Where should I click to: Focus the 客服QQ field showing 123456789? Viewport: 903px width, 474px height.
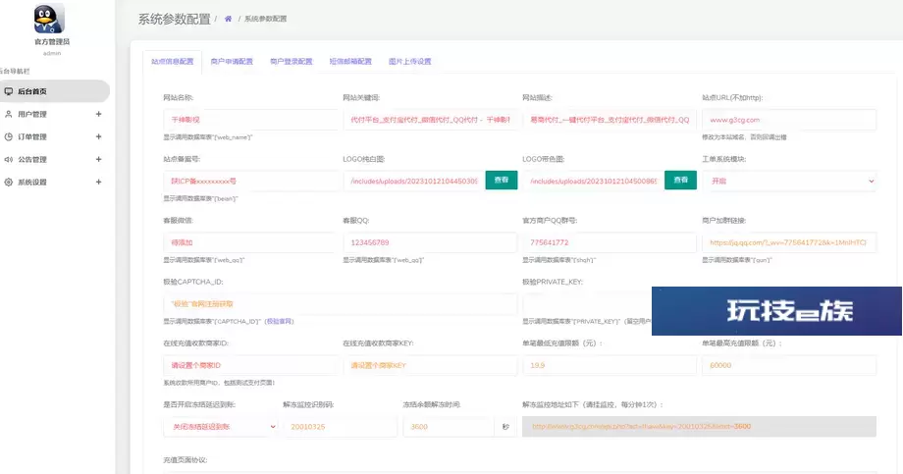pyautogui.click(x=430, y=242)
